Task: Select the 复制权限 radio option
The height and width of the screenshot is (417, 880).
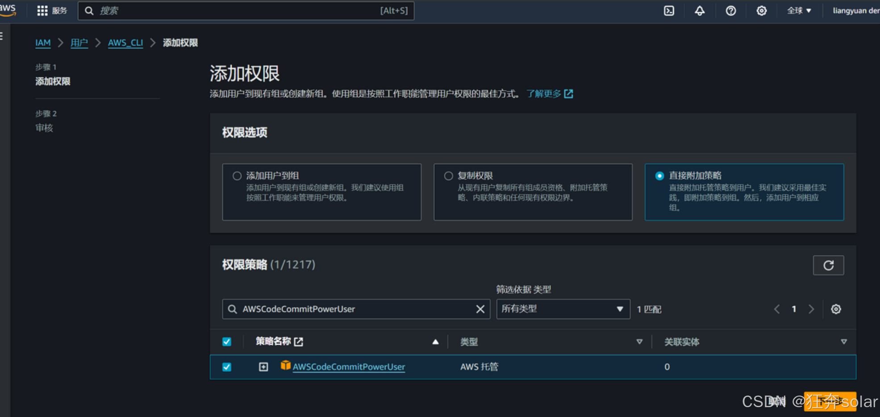Action: tap(448, 176)
